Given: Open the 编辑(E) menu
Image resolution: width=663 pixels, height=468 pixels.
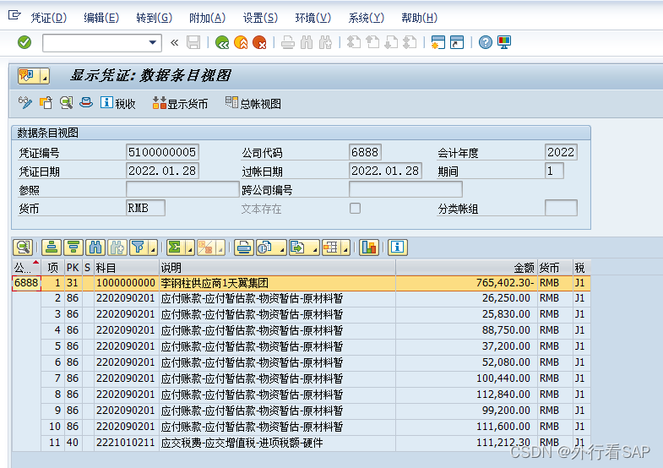Looking at the screenshot, I should click(x=101, y=18).
